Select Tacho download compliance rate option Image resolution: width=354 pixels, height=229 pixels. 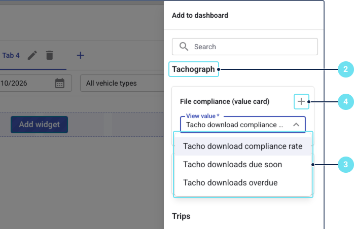[243, 146]
